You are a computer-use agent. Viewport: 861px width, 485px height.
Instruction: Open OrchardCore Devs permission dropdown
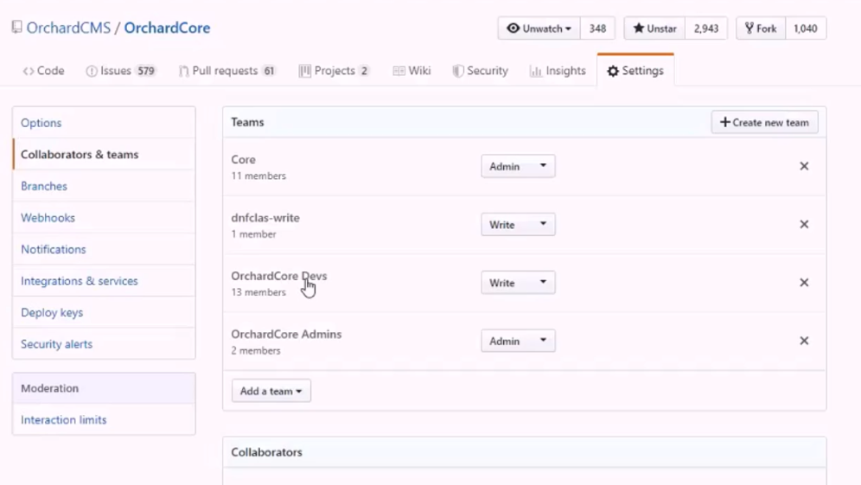click(518, 283)
